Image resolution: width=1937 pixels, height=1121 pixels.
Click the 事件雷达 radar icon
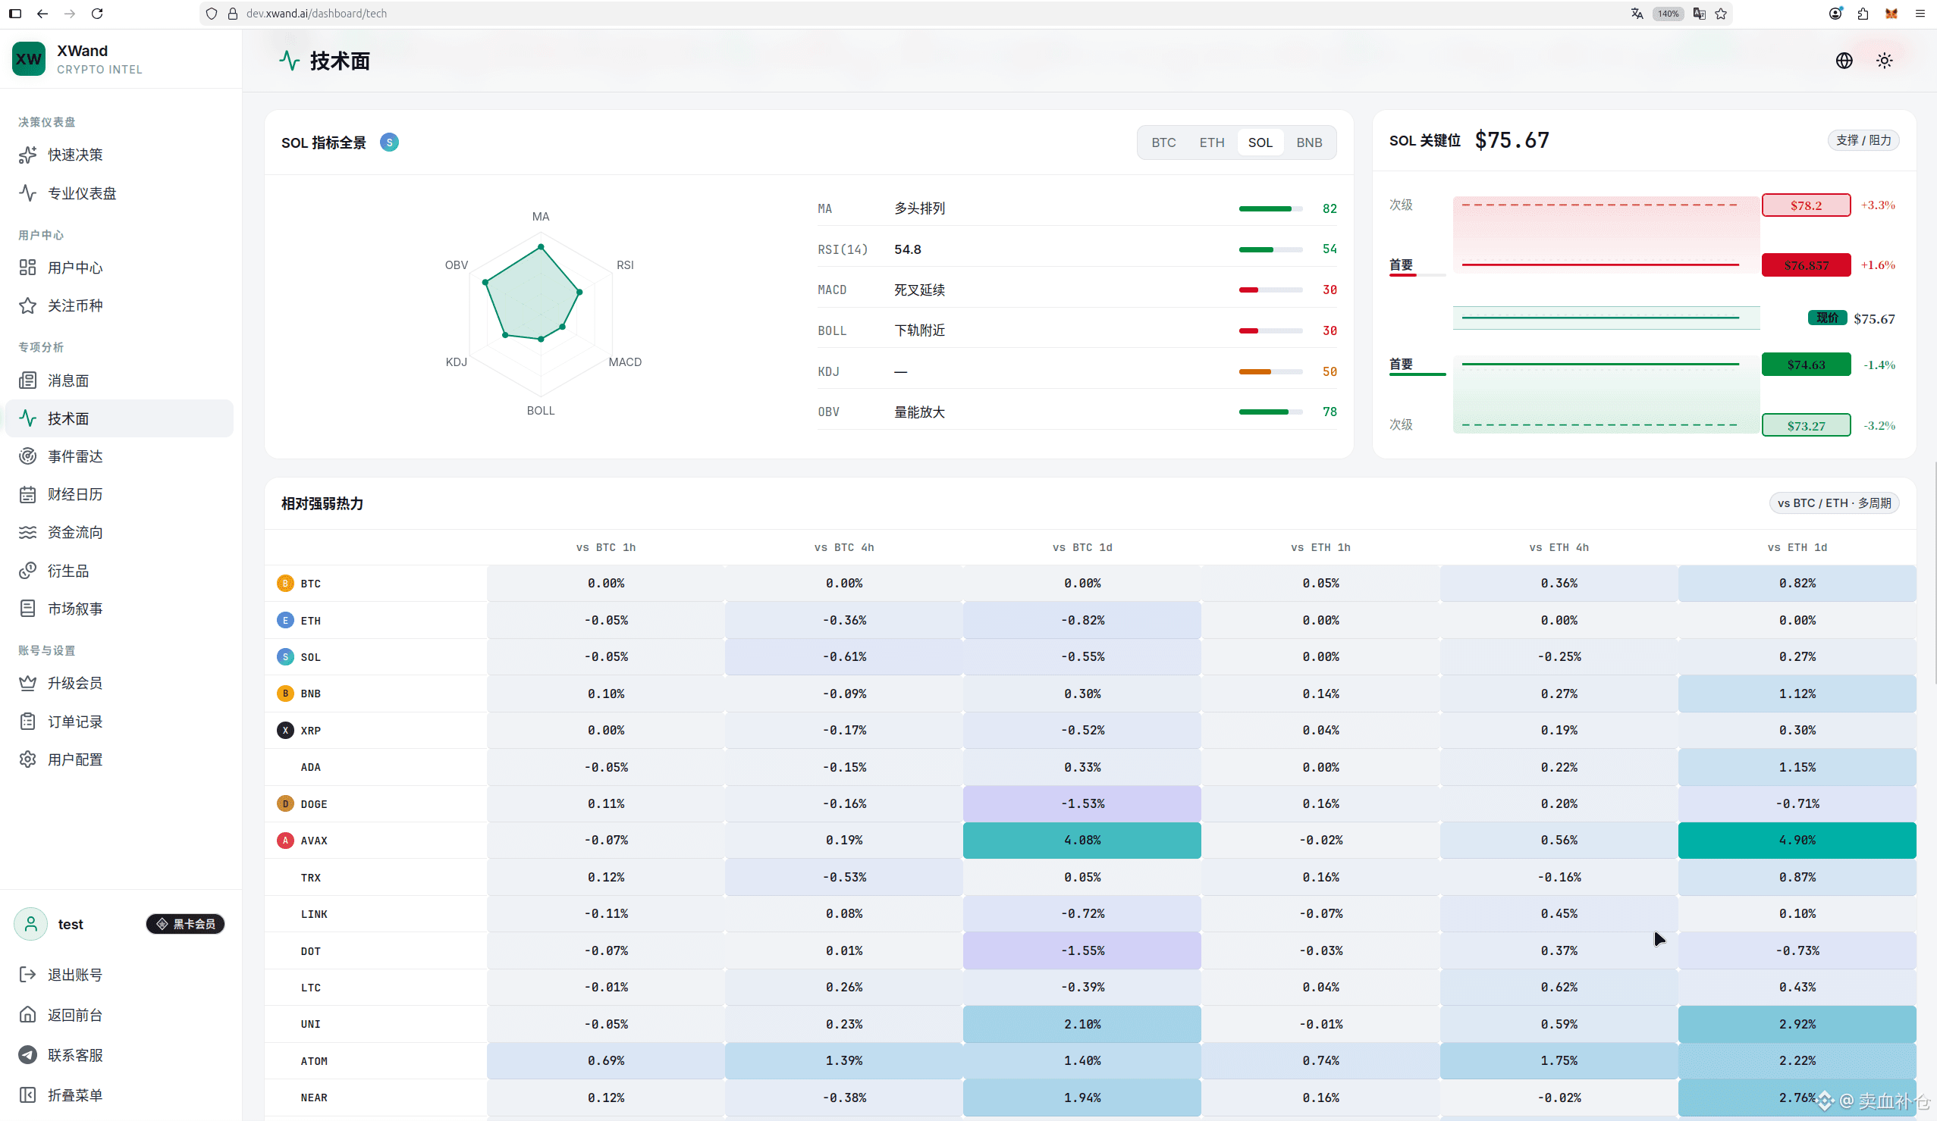[x=27, y=456]
